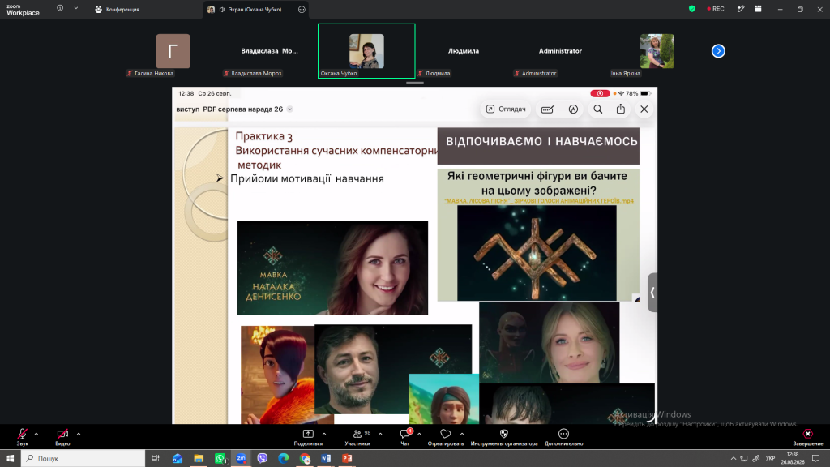Open notification center icon in tray
The height and width of the screenshot is (467, 830).
point(815,459)
